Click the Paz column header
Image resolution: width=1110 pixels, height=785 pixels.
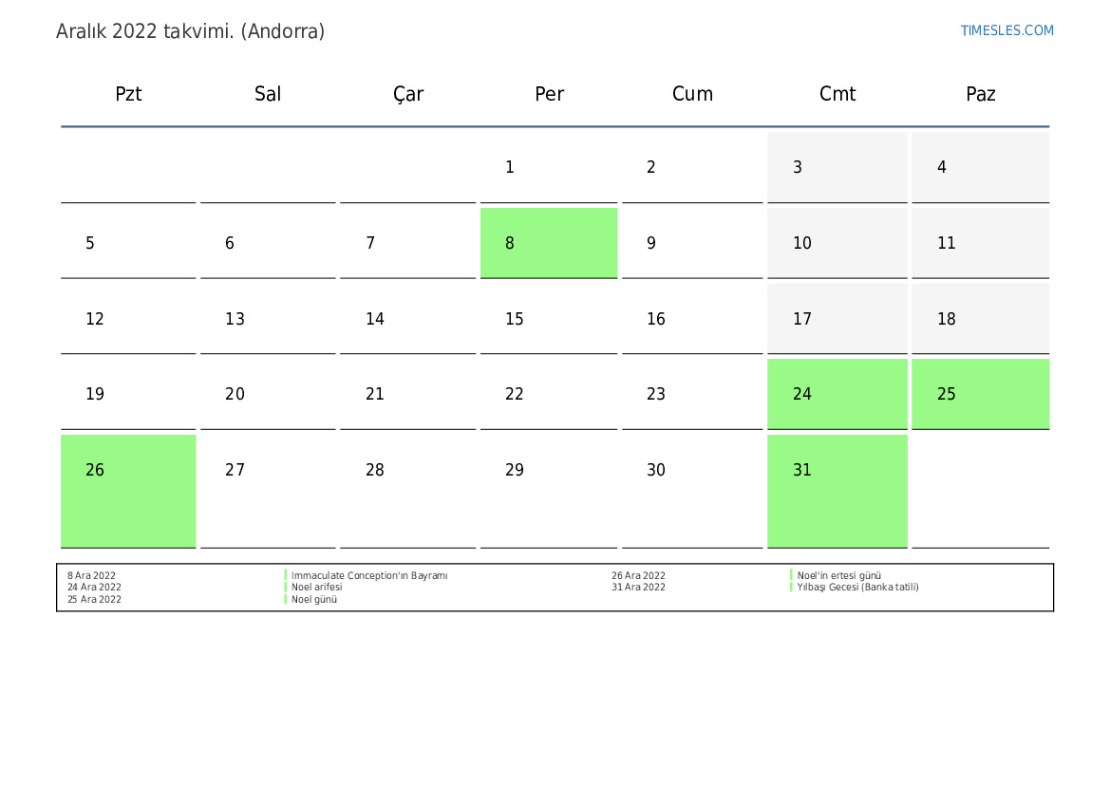coord(981,94)
